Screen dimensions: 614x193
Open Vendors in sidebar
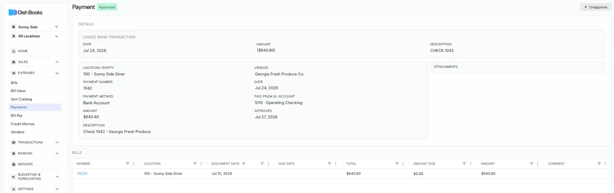(18, 132)
